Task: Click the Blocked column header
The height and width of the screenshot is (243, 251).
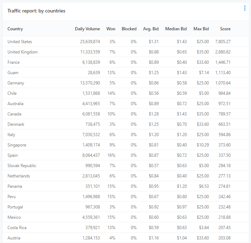Action: (x=129, y=29)
